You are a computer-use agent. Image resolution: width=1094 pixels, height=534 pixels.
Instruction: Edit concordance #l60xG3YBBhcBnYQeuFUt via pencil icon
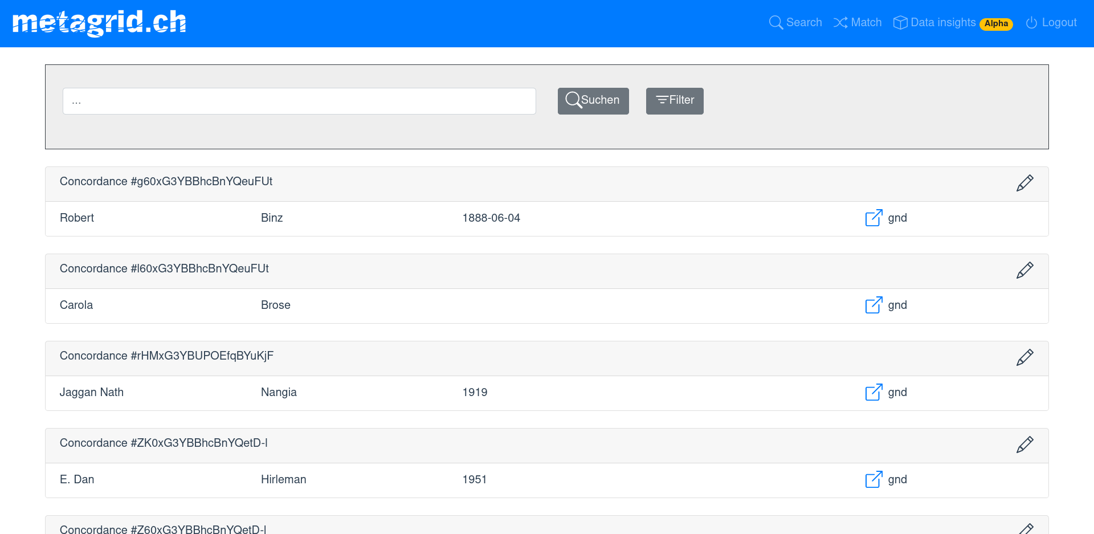1025,270
